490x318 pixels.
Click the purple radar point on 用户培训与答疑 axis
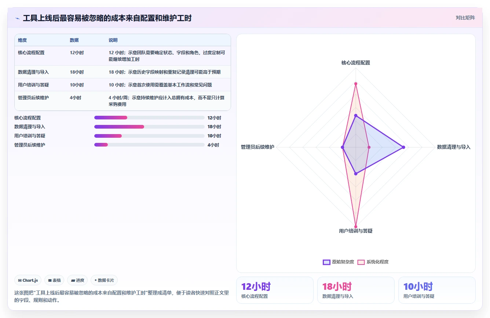356,174
